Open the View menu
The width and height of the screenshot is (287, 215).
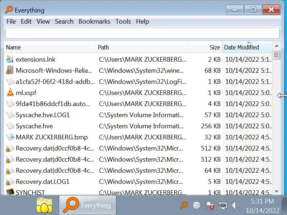click(x=43, y=21)
